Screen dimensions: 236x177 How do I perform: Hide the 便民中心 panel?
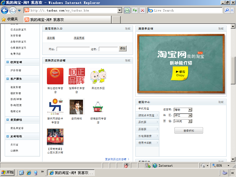221,102
